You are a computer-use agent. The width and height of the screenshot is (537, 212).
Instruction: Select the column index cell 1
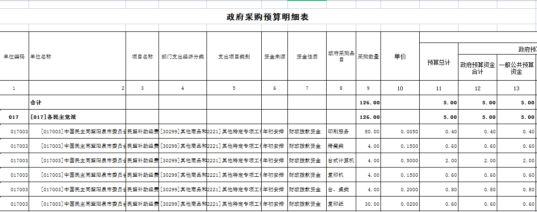coord(14,88)
